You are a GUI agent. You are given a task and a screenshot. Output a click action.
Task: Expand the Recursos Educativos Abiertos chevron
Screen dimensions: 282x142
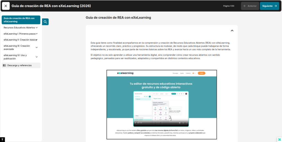click(x=37, y=28)
